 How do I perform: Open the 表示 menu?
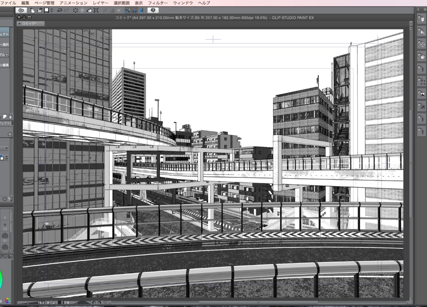138,3
